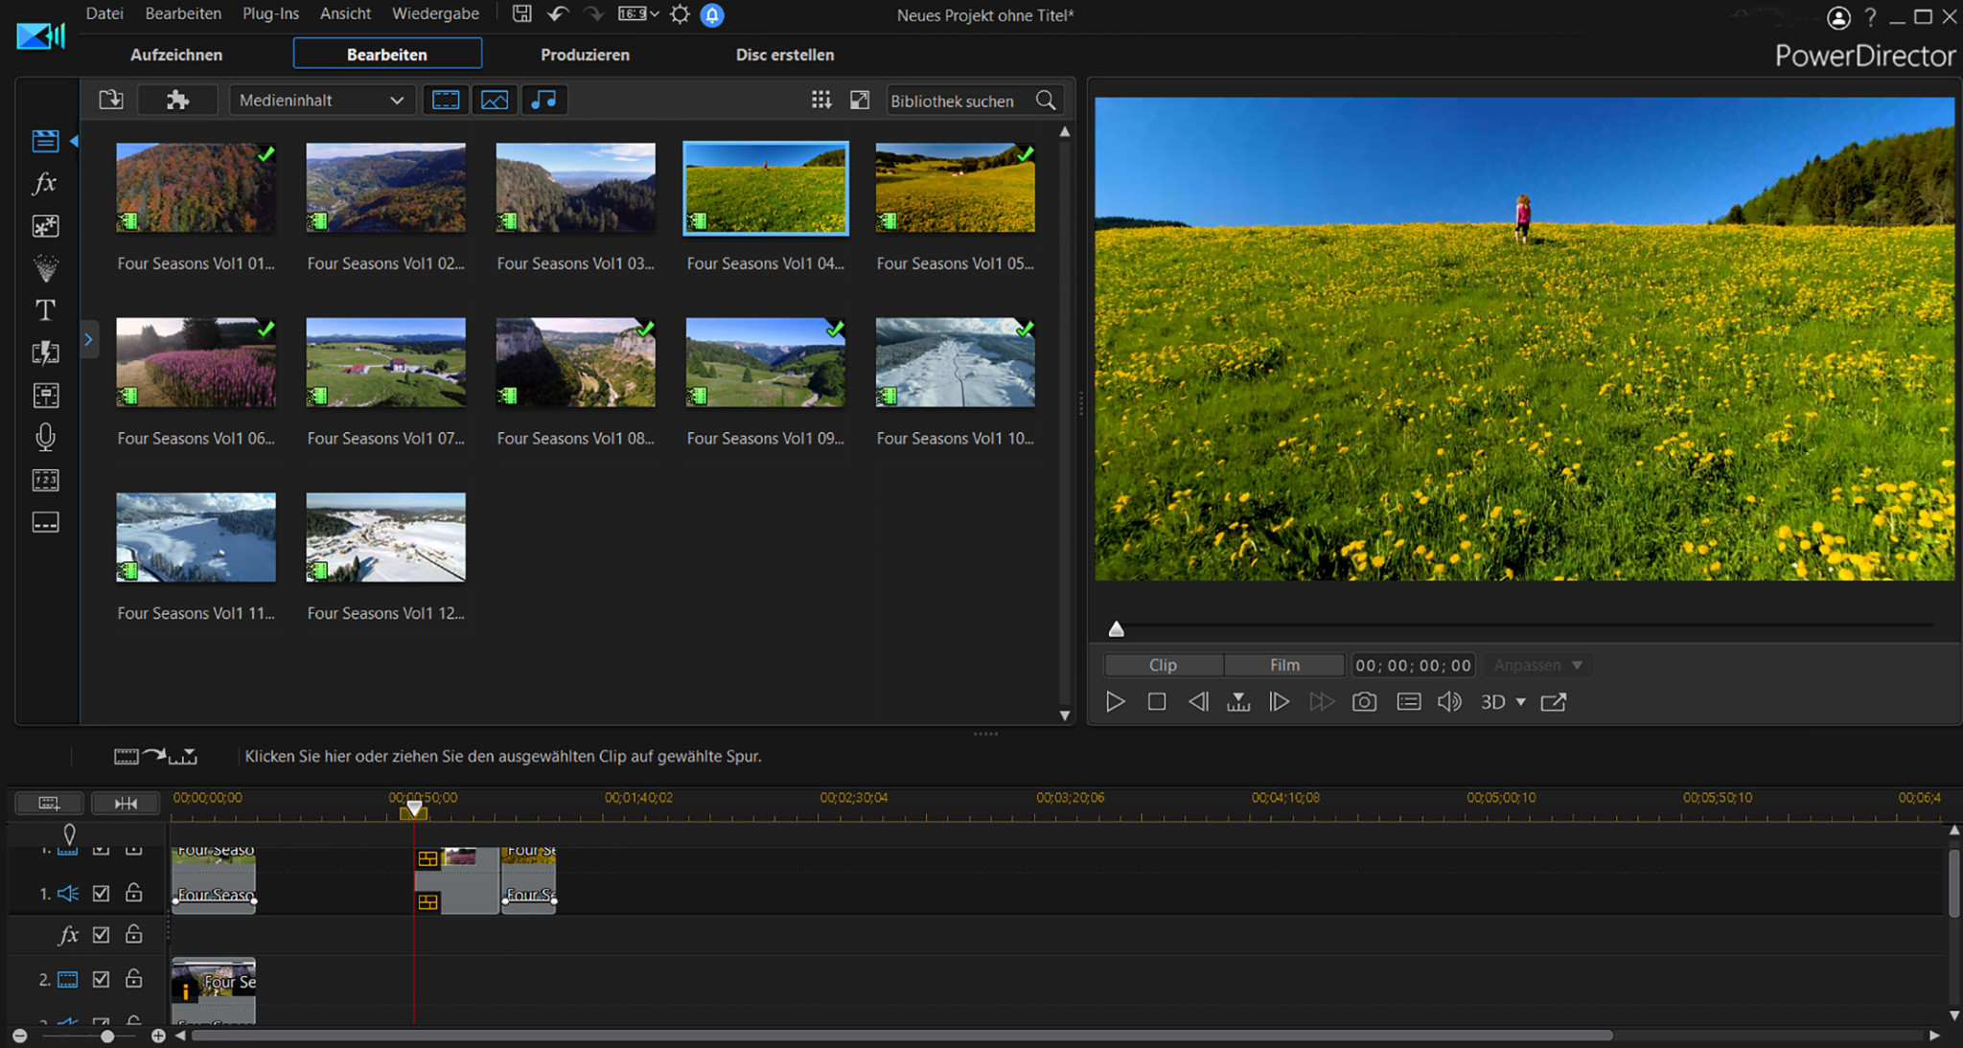Click the next frame button
The height and width of the screenshot is (1048, 1963).
(x=1280, y=701)
